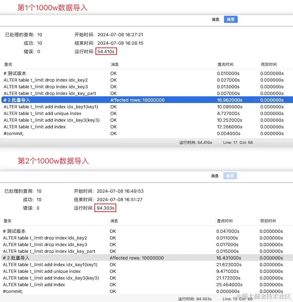Select row with query time 21.623000s
This screenshot has height=302, width=293.
click(146, 265)
